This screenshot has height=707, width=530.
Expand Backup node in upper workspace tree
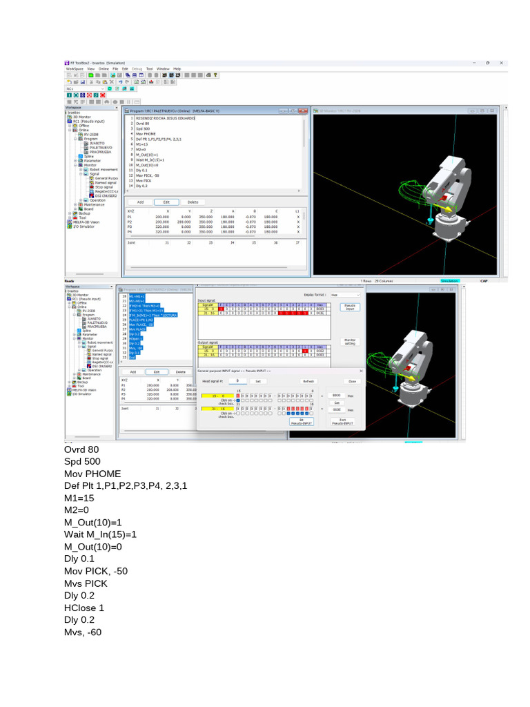[x=70, y=213]
